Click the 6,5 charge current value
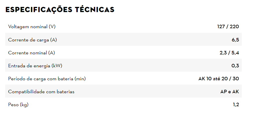264x120 pixels. pyautogui.click(x=235, y=40)
